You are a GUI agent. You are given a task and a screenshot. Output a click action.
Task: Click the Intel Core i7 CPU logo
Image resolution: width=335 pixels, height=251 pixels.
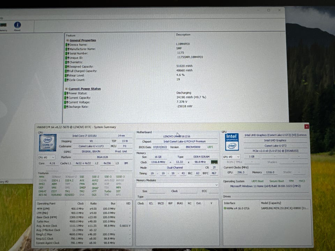point(48,142)
